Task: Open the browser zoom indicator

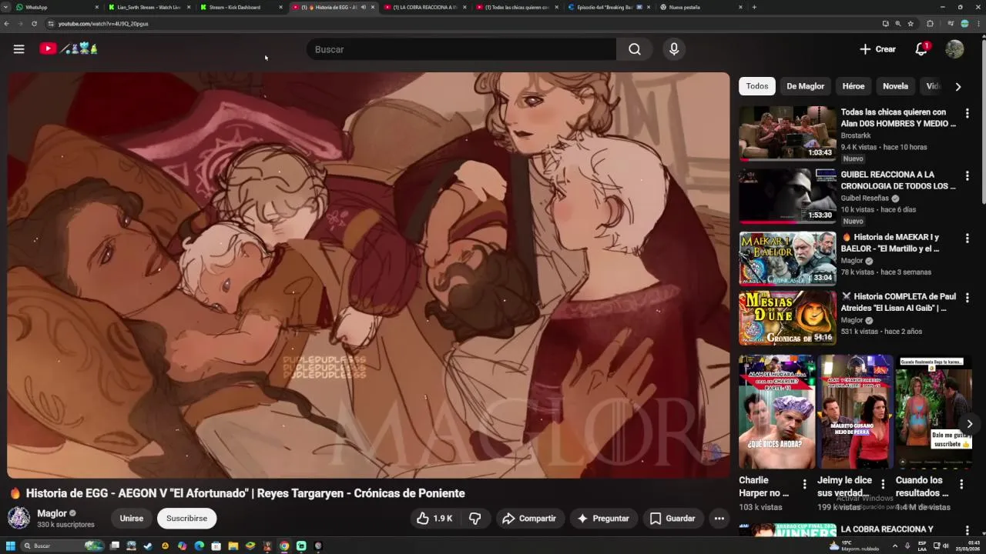Action: 897,24
